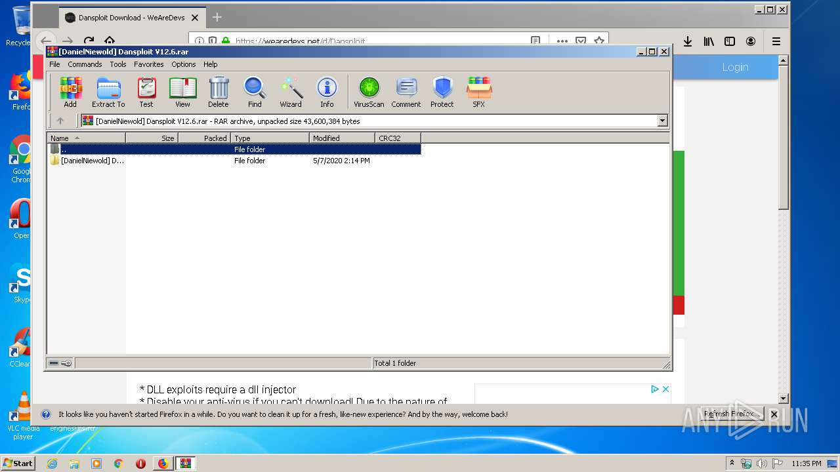Sort list by Packed column
The image size is (840, 472).
click(x=204, y=138)
